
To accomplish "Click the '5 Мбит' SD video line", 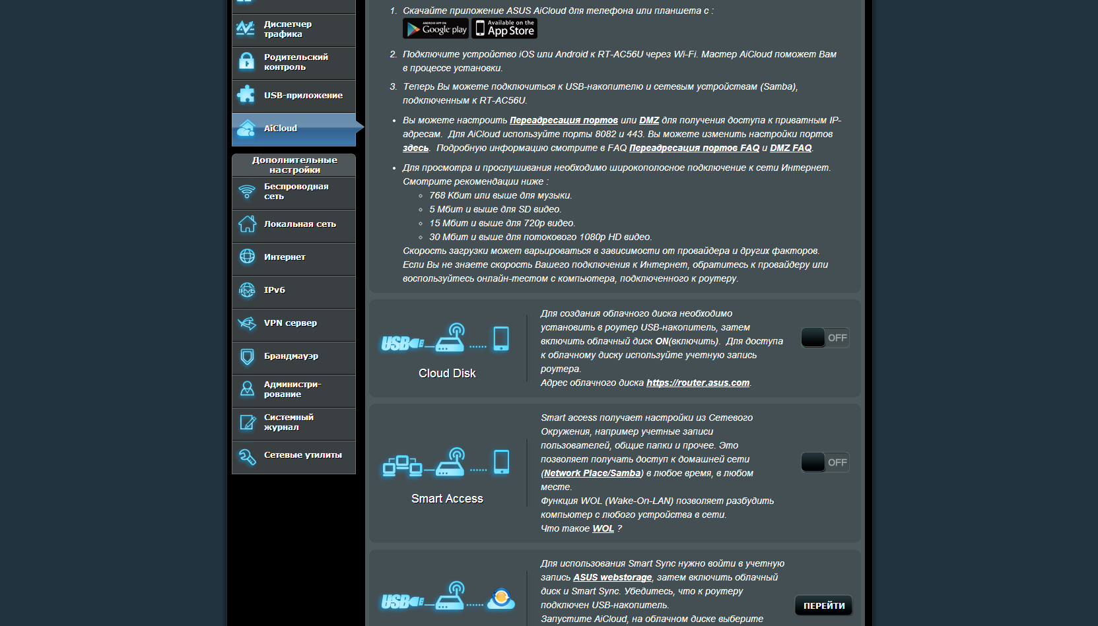I will tap(495, 209).
